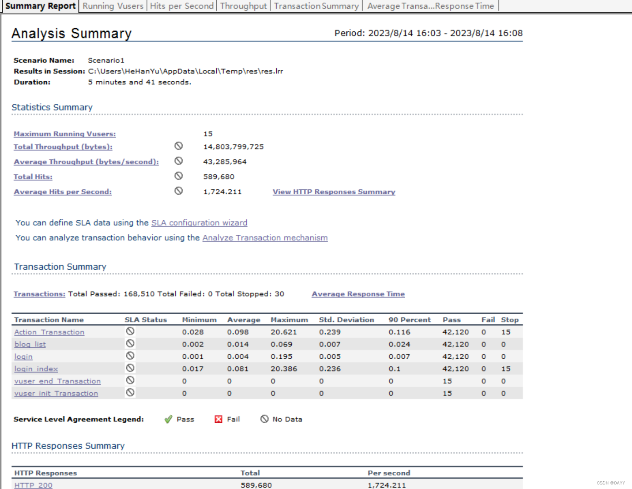Click the blog_list average value 0.014
Viewport: 632px width, 489px height.
(x=238, y=344)
